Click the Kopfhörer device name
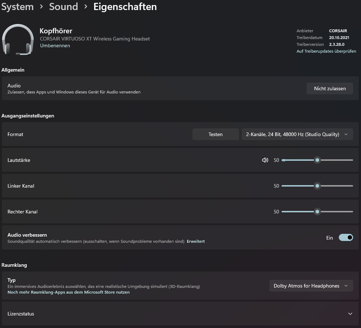361x328 pixels. (56, 31)
